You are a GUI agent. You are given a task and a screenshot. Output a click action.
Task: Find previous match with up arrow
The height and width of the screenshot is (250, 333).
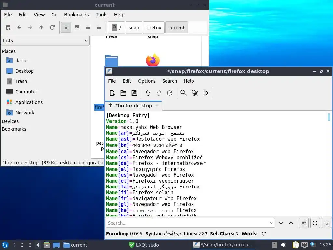click(291, 223)
